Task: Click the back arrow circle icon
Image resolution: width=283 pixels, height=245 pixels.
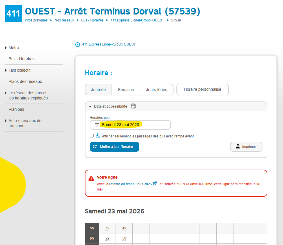Action: pos(78,45)
